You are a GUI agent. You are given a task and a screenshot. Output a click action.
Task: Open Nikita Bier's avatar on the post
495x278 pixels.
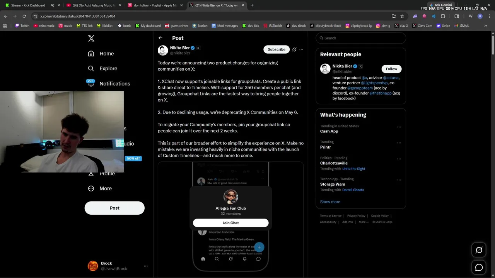click(x=163, y=50)
